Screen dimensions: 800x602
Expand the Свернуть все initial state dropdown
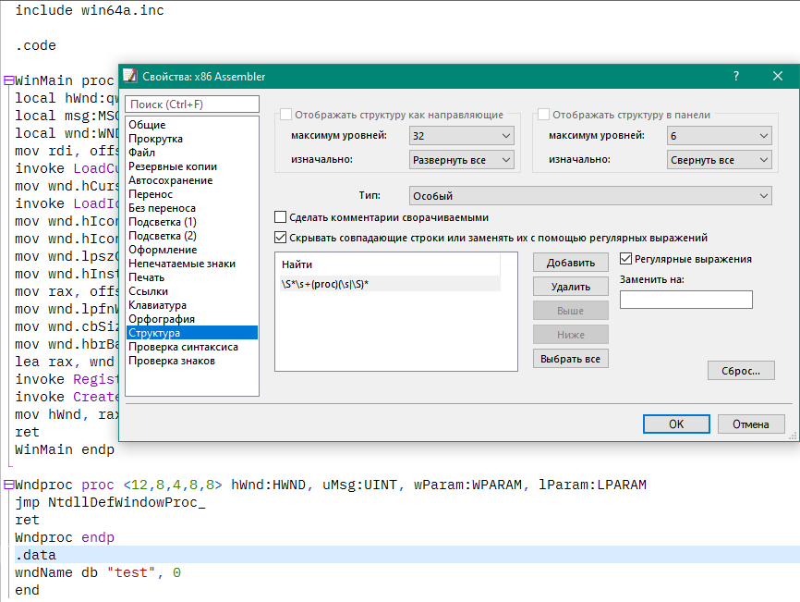coord(719,160)
